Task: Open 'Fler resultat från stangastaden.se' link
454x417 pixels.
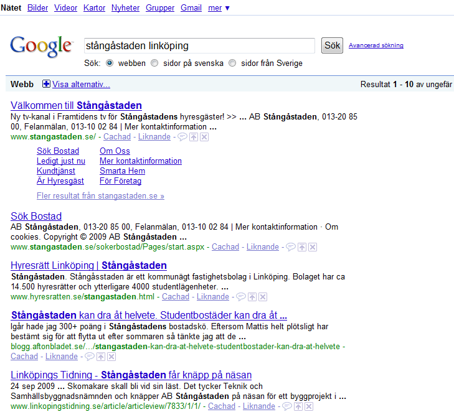Action: pos(100,196)
